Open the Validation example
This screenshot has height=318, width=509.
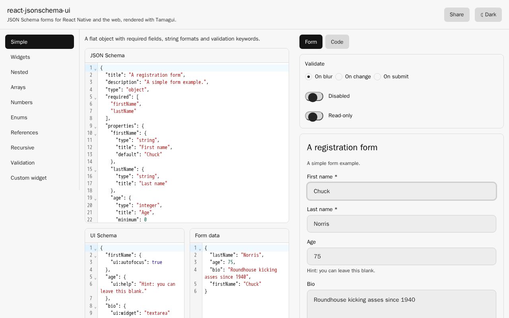39,163
